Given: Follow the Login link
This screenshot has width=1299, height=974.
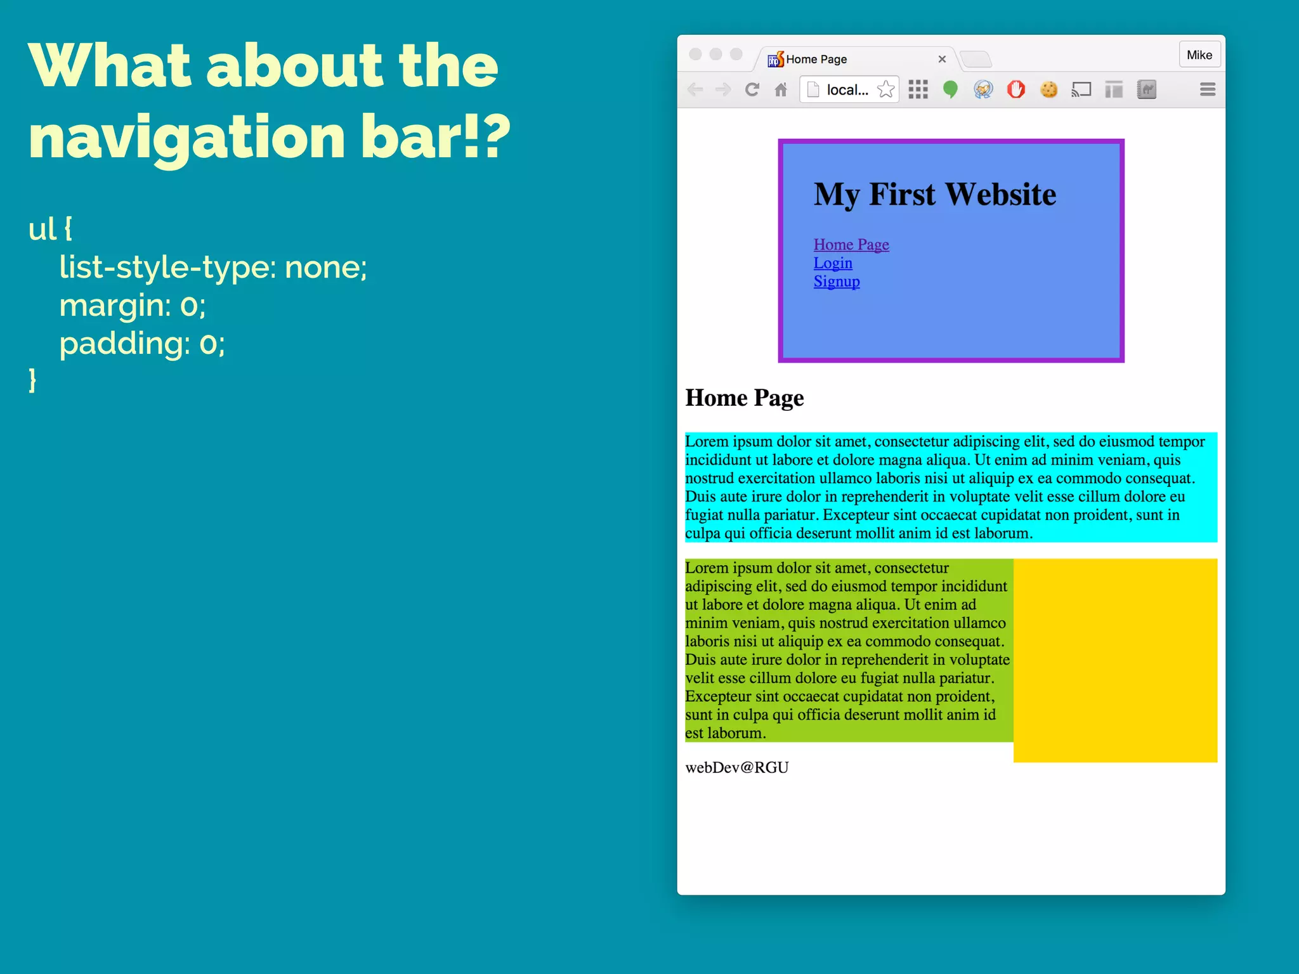Looking at the screenshot, I should click(833, 263).
